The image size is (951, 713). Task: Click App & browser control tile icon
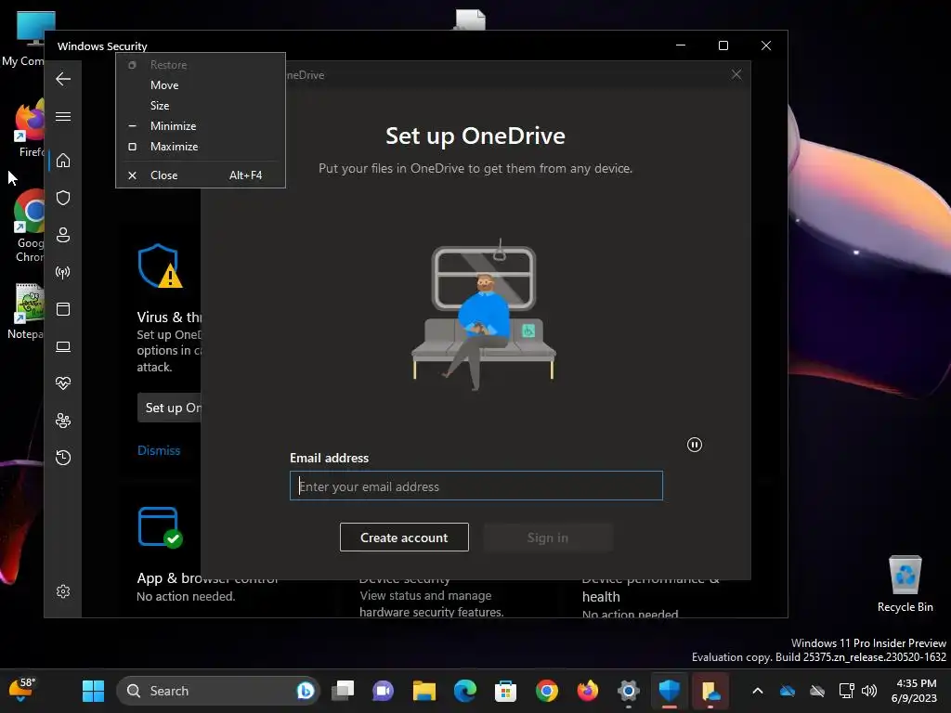pos(160,527)
